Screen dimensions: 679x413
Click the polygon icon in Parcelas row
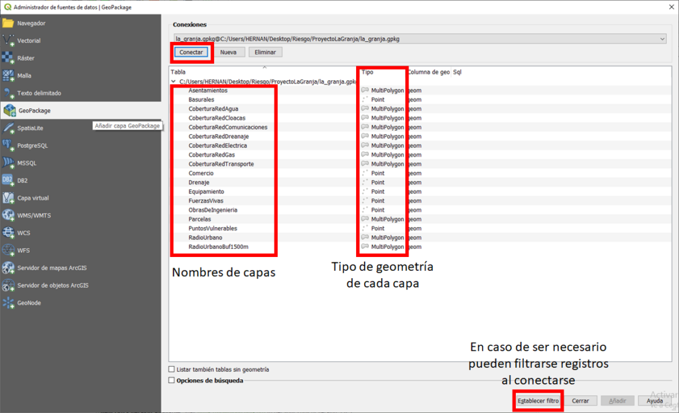tap(365, 219)
